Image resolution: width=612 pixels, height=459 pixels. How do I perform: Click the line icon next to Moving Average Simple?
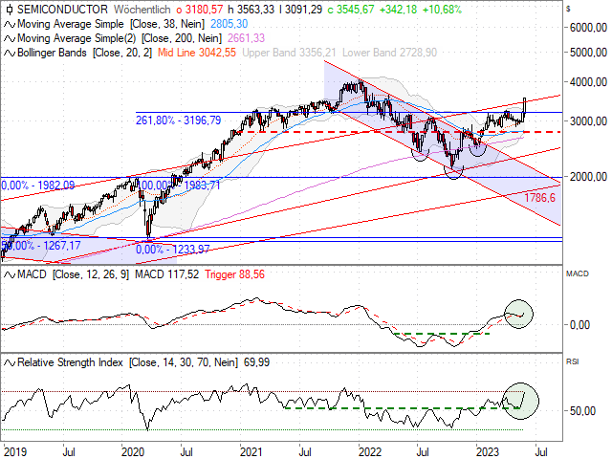pos(10,25)
